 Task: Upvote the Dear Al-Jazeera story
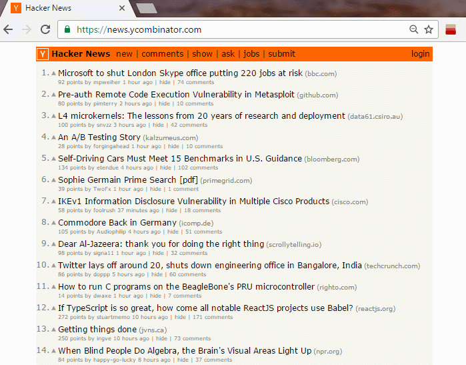coord(53,244)
